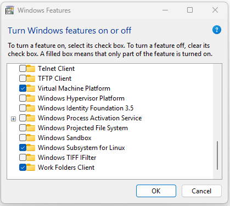Select the "Windows Subsystem for Linux" label
The image size is (230, 206).
pyautogui.click(x=81, y=148)
